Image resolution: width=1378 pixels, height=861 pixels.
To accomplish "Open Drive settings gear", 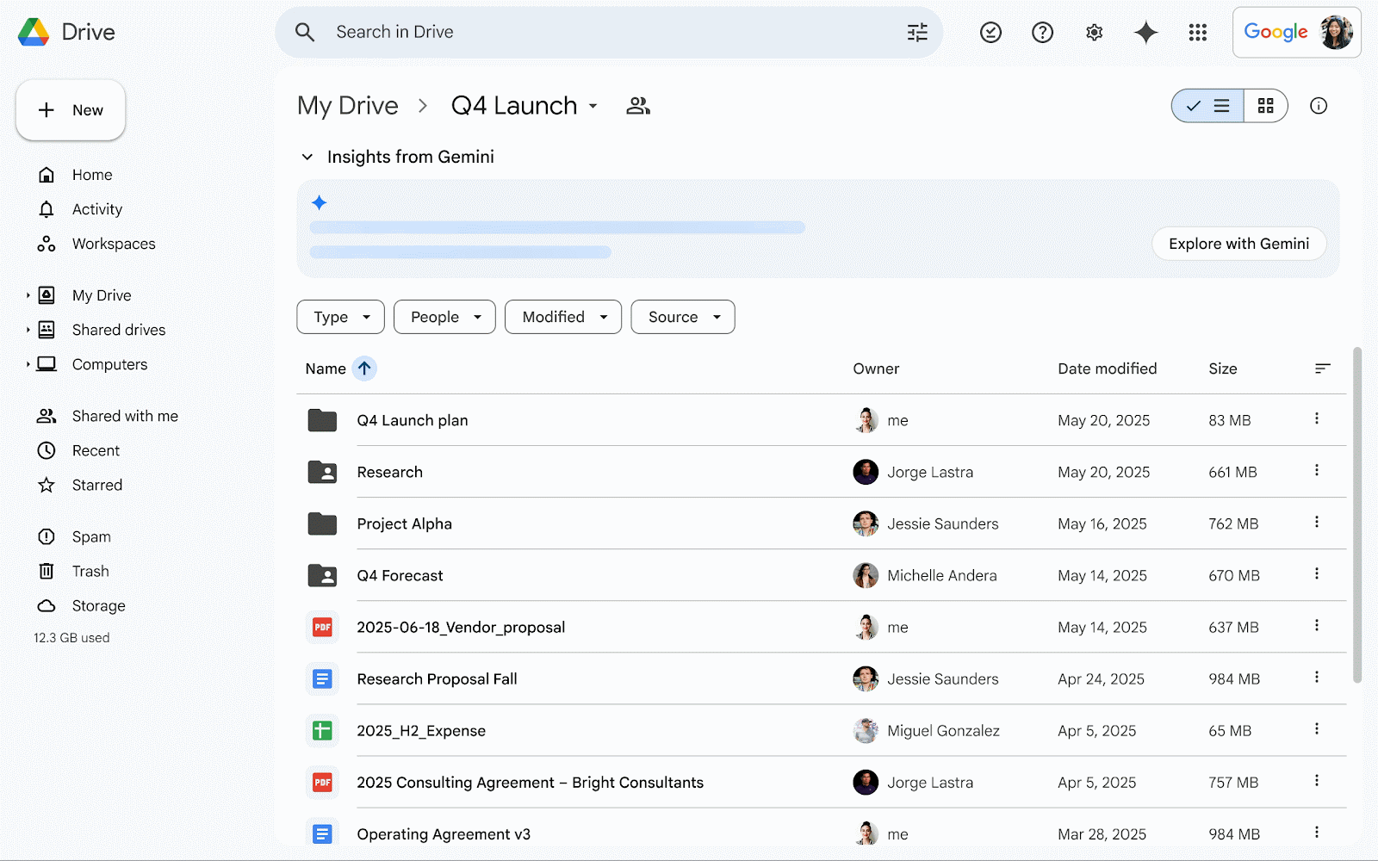I will coord(1094,32).
